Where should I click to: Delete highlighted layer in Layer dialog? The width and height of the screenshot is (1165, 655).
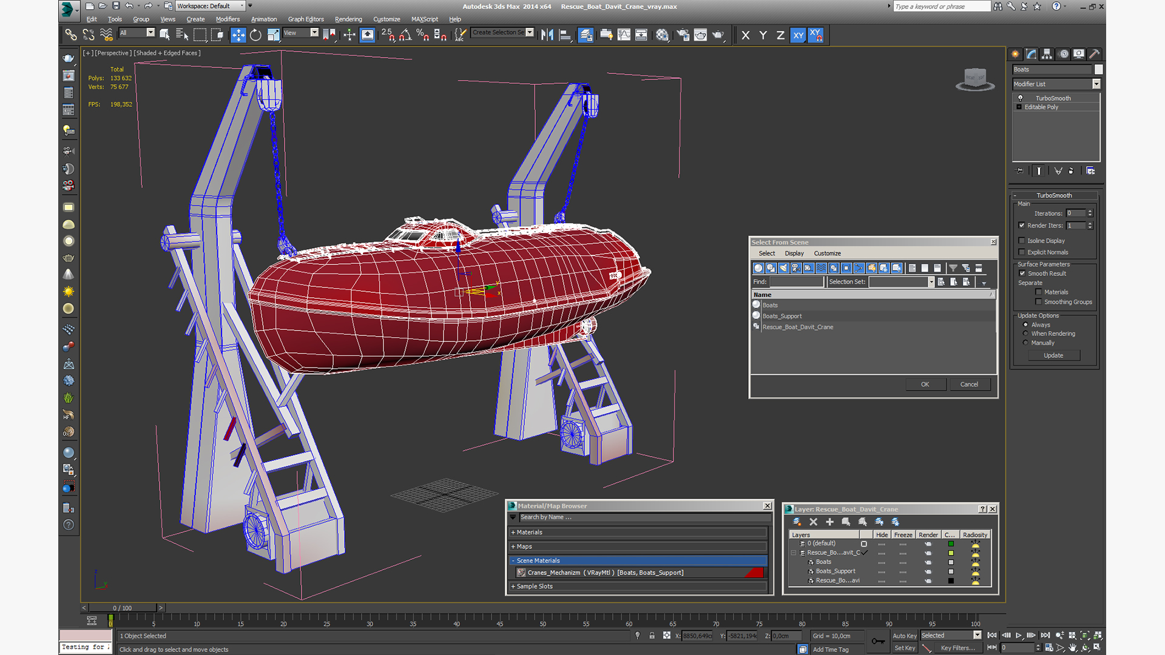(813, 522)
